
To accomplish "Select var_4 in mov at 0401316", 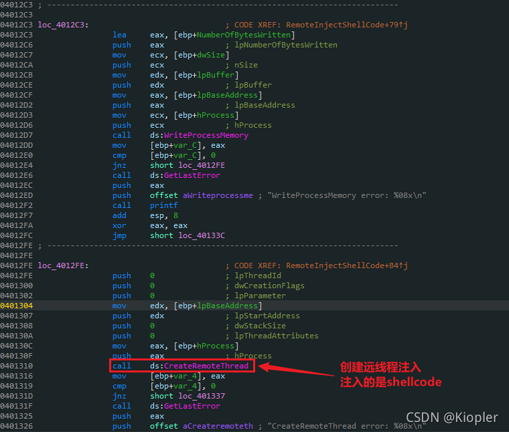I will pyautogui.click(x=185, y=376).
